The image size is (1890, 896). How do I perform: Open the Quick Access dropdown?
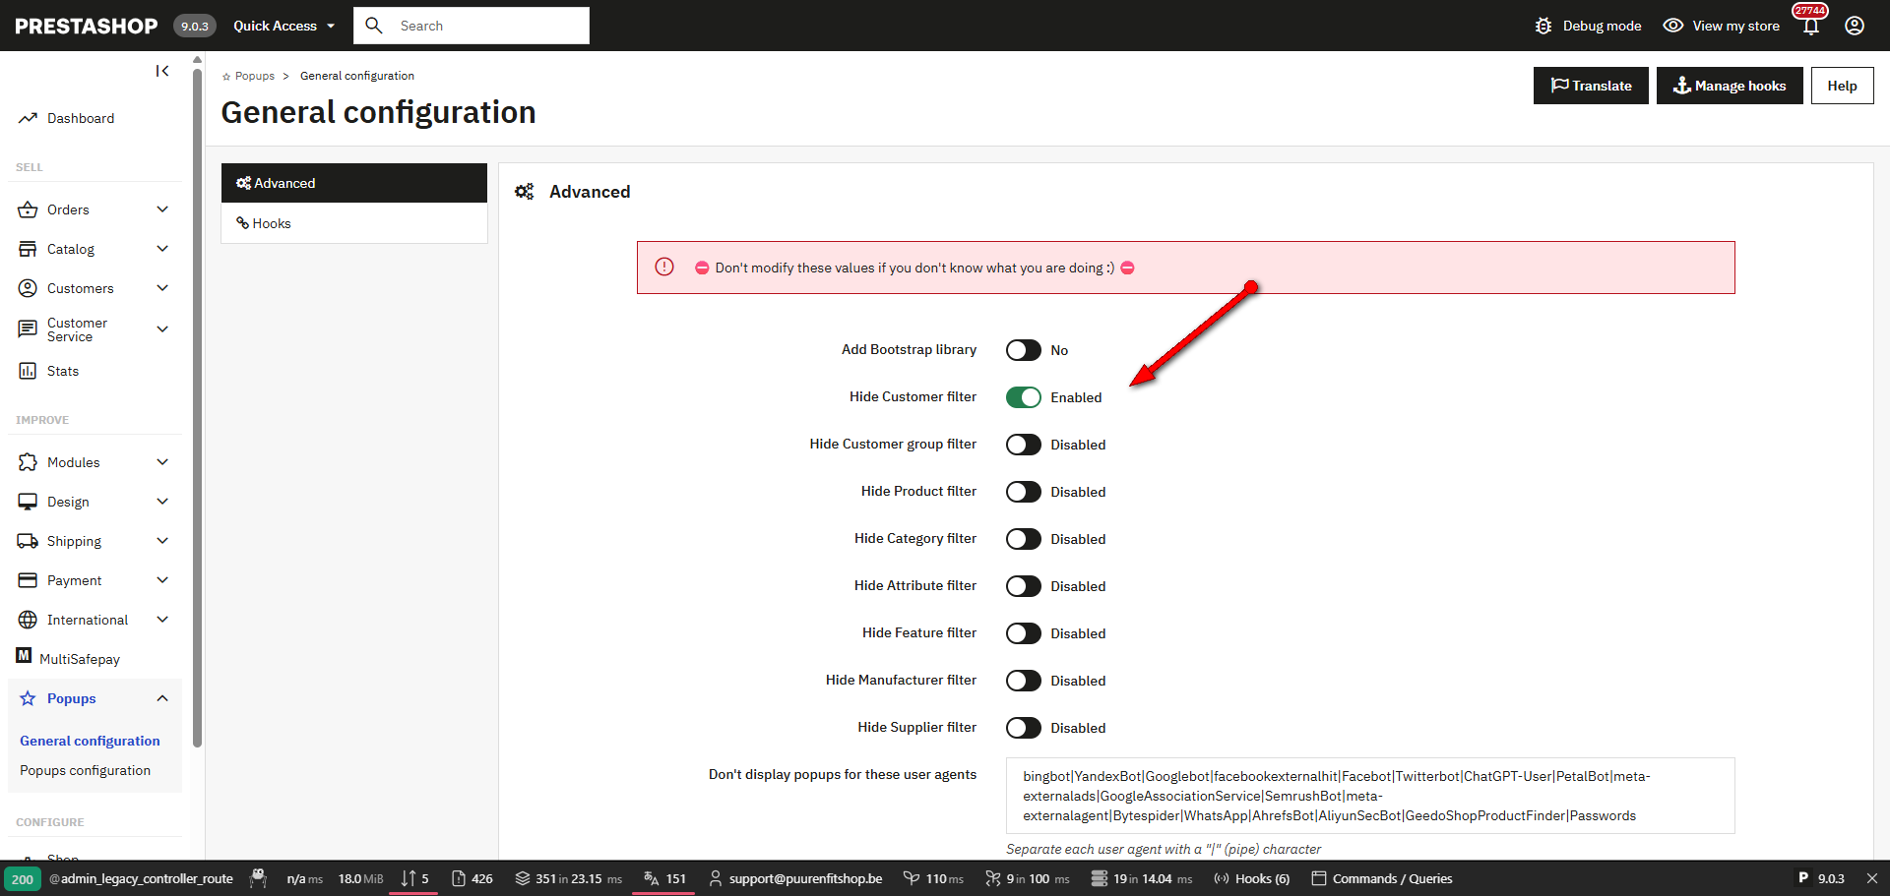[283, 26]
